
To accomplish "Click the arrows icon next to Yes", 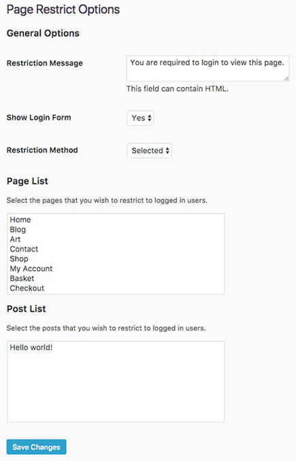I will point(150,118).
